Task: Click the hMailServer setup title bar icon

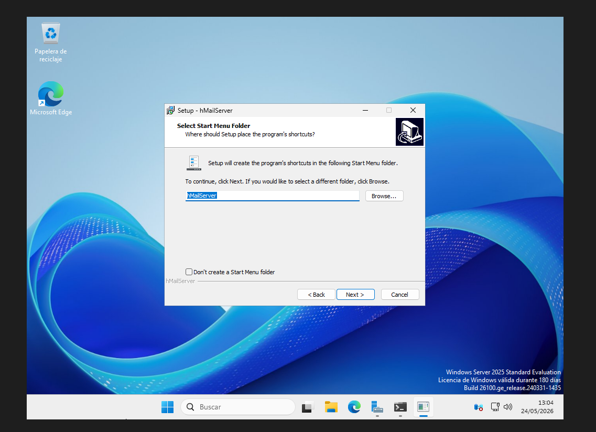Action: pos(171,110)
